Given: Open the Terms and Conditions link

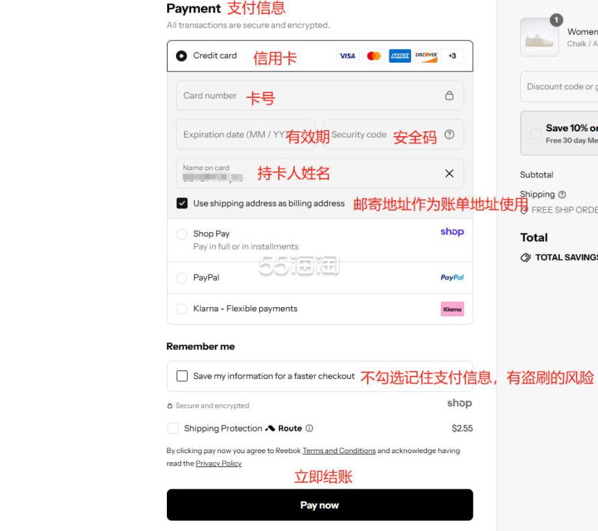Looking at the screenshot, I should [339, 450].
